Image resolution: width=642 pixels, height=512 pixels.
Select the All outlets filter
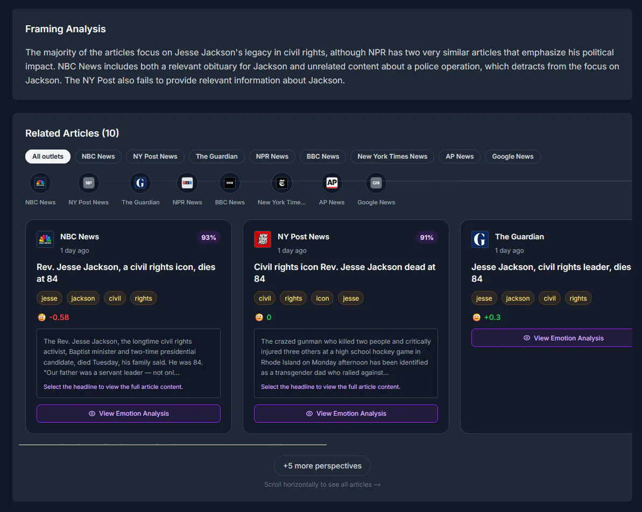point(48,157)
